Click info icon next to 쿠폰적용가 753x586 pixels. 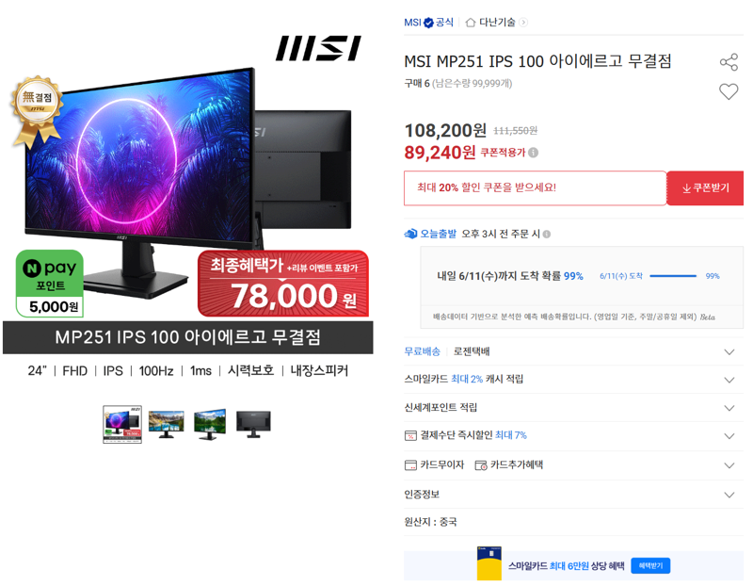[533, 153]
